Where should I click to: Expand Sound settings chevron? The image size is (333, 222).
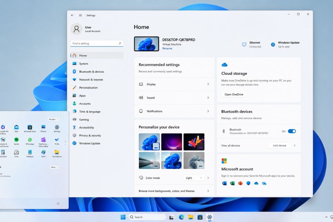pos(208,97)
